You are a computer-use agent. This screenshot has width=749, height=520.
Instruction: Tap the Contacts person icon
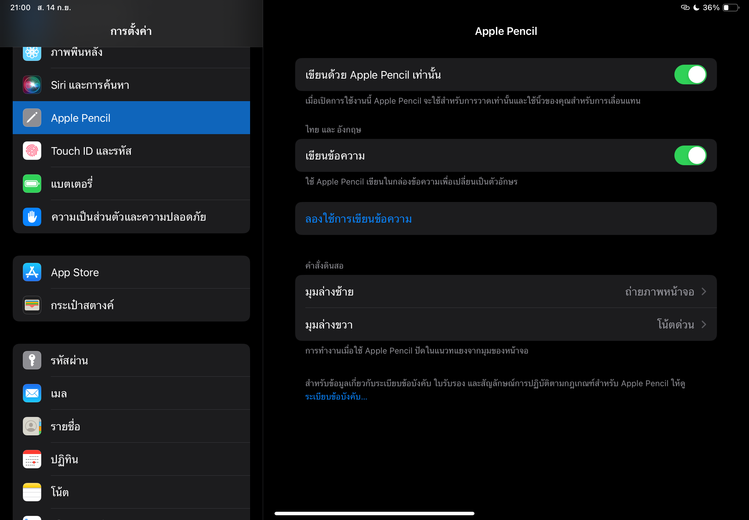(32, 426)
